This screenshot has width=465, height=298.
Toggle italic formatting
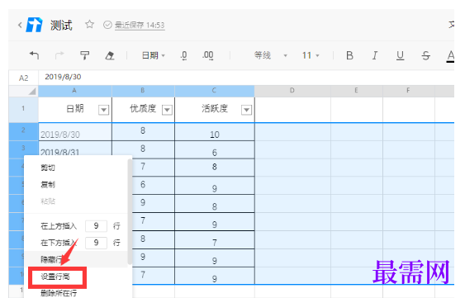point(375,55)
